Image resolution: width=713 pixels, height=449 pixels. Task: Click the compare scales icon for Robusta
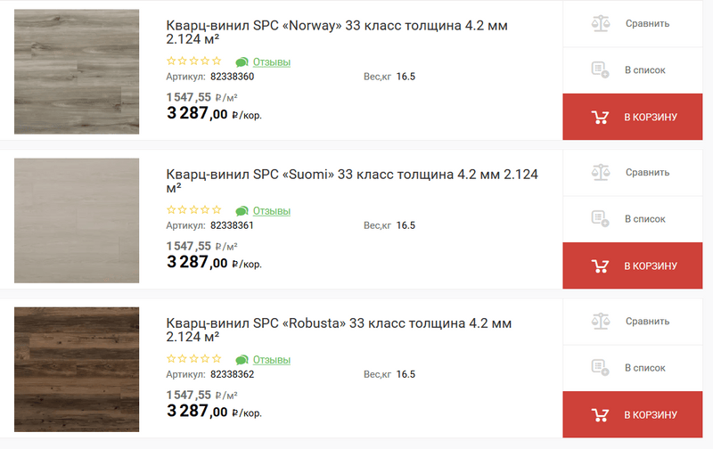pos(600,321)
